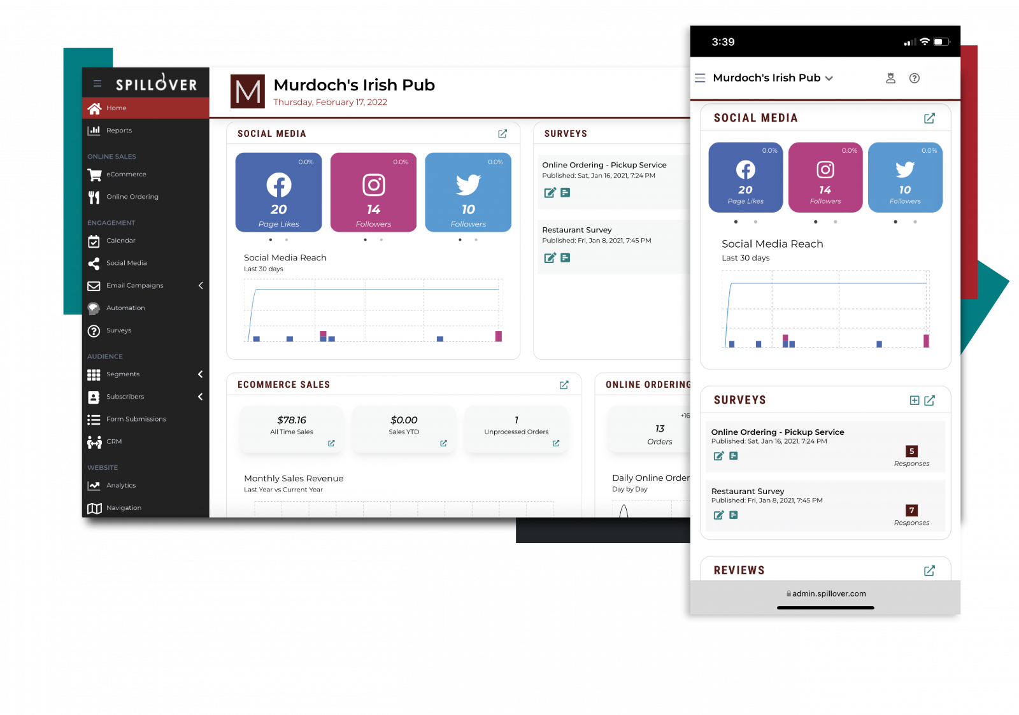
Task: Expand the Subscribers chevron
Action: coord(201,397)
